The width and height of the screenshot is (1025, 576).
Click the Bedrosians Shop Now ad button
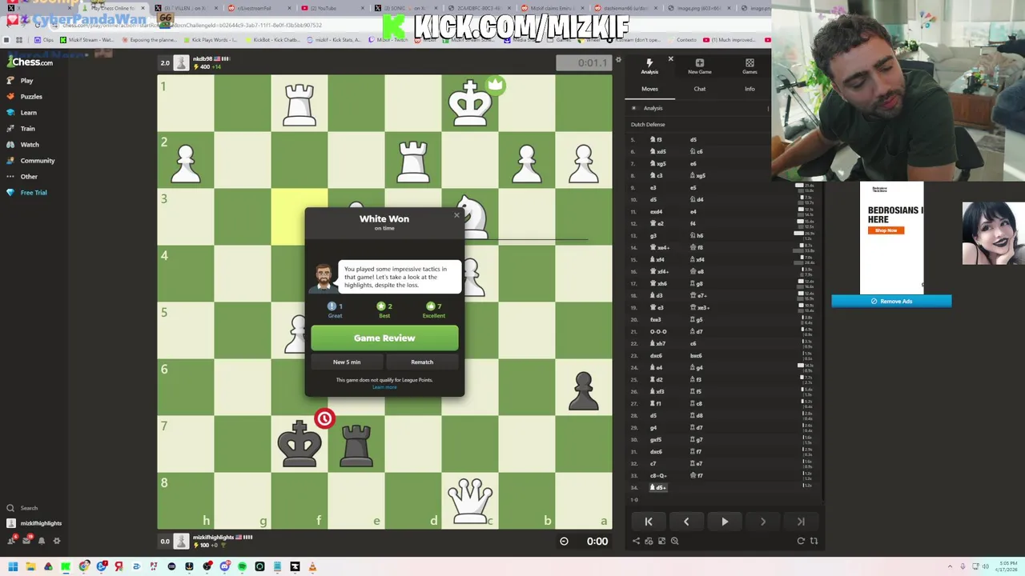click(886, 230)
